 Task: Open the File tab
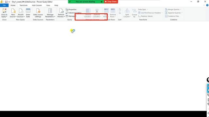click(x=4, y=5)
